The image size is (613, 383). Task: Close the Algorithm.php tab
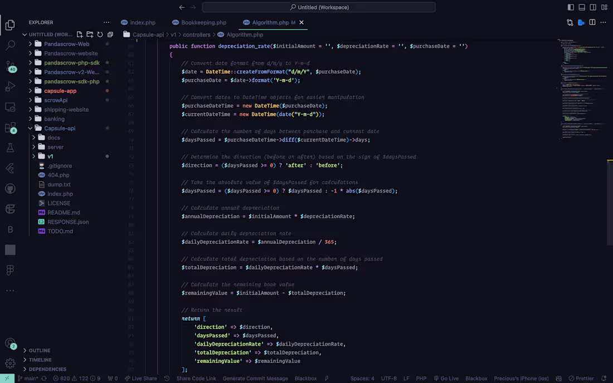point(301,22)
